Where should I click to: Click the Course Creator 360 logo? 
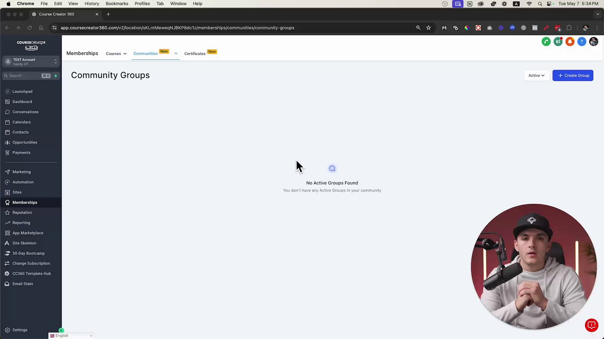pos(31,45)
